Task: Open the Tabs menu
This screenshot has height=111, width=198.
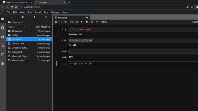Action: (46, 12)
